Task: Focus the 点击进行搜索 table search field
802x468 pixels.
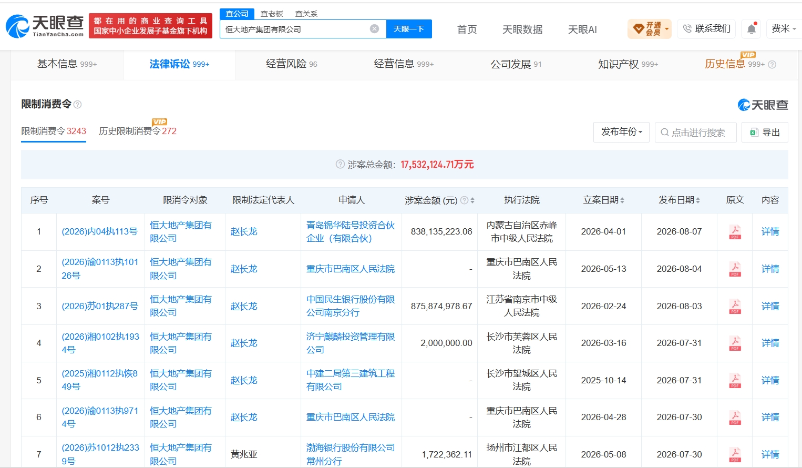Action: point(695,132)
